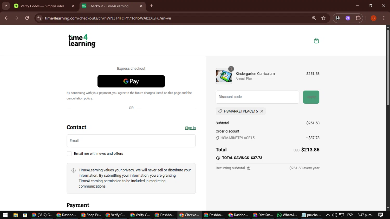The width and height of the screenshot is (390, 219).
Task: Click the Apply discount button
Action: tap(311, 97)
